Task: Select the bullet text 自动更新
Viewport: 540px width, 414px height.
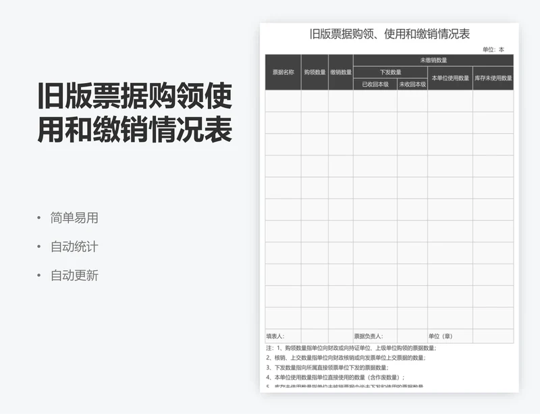Action: click(x=74, y=276)
